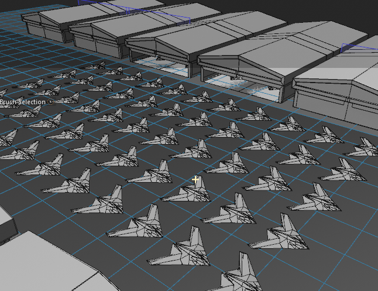Click the Brush Selection tool label
The height and width of the screenshot is (291, 378).
23,102
